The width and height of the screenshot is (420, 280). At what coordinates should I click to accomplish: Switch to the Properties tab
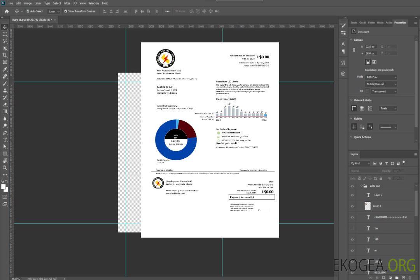(x=400, y=23)
